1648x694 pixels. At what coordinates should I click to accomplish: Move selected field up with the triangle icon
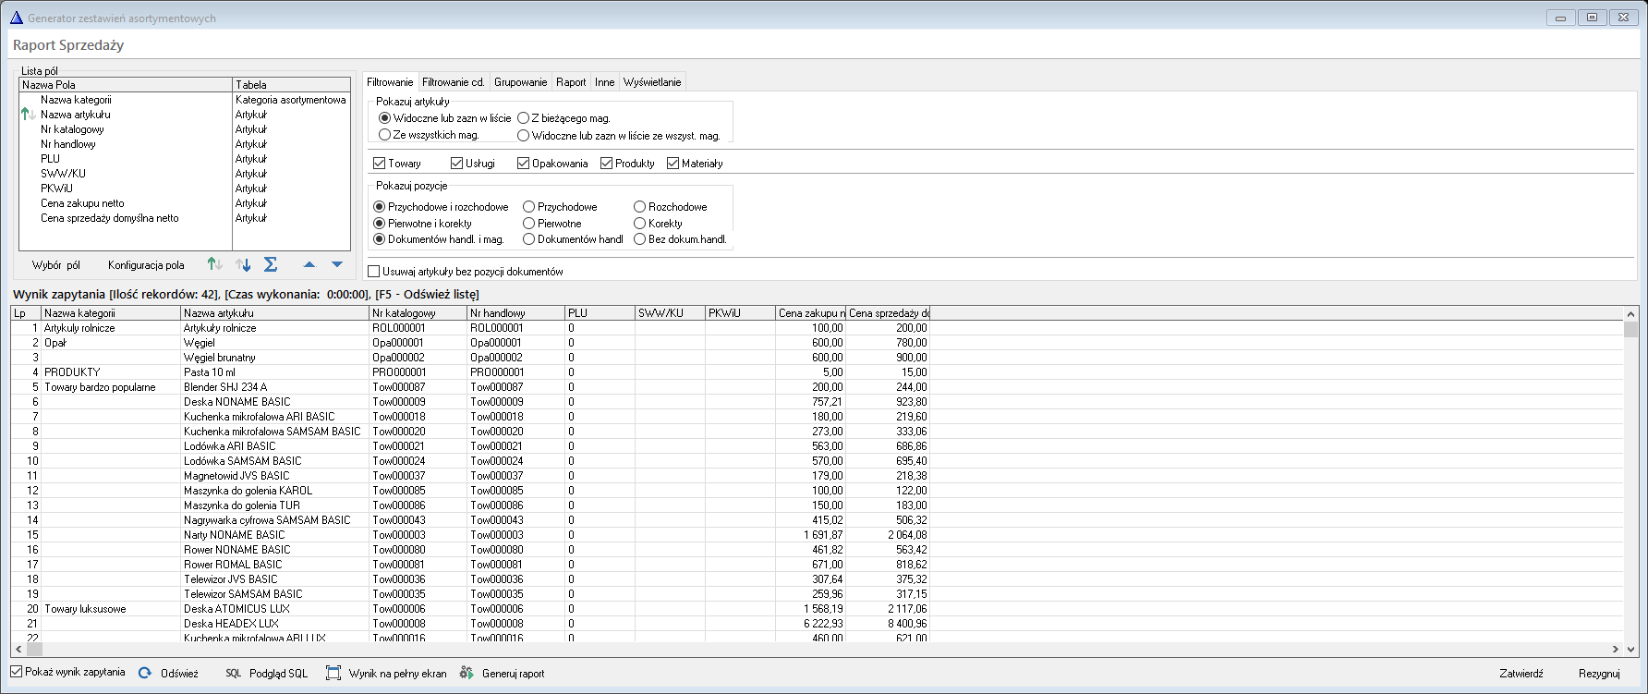tap(309, 264)
